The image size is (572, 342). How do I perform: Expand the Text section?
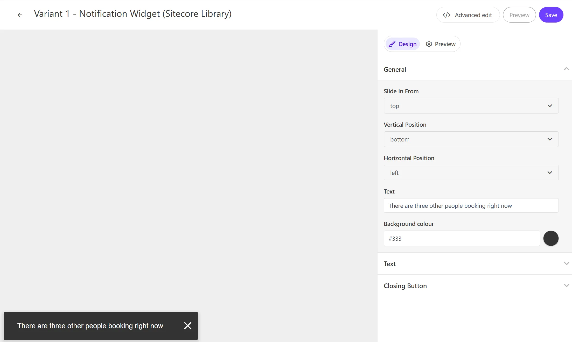(566, 263)
